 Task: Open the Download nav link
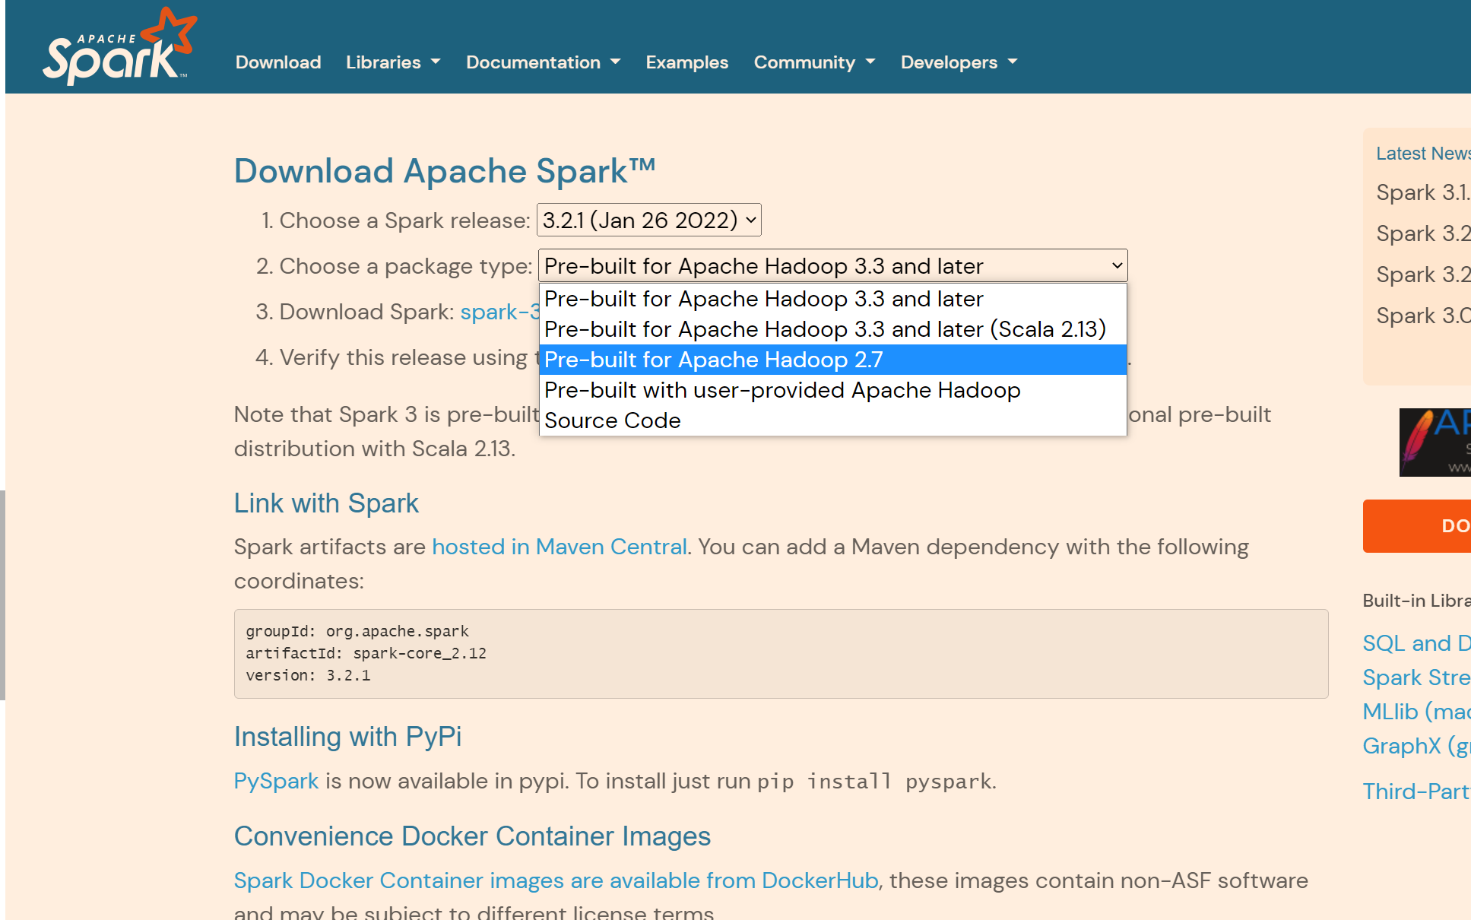(x=278, y=62)
